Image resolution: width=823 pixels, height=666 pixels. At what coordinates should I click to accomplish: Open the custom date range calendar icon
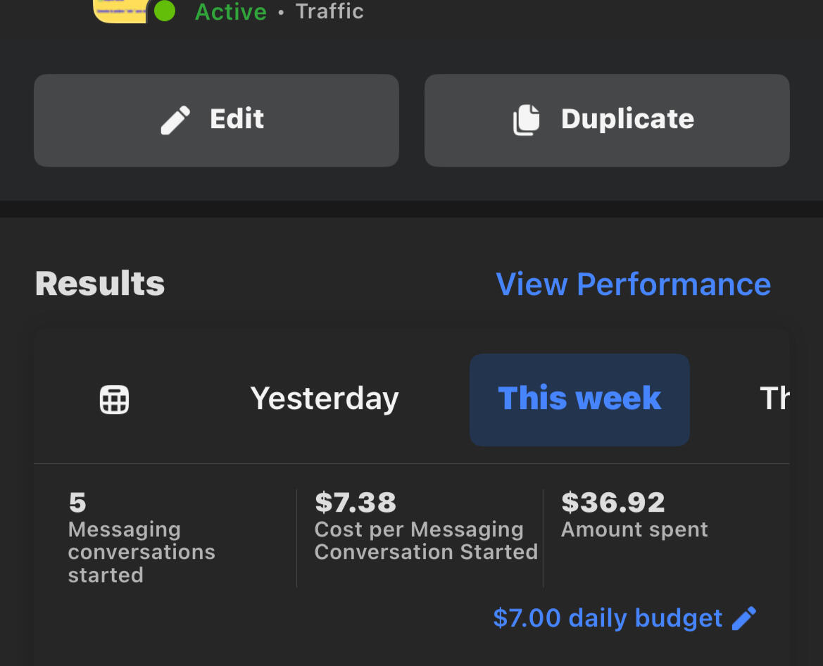point(114,400)
